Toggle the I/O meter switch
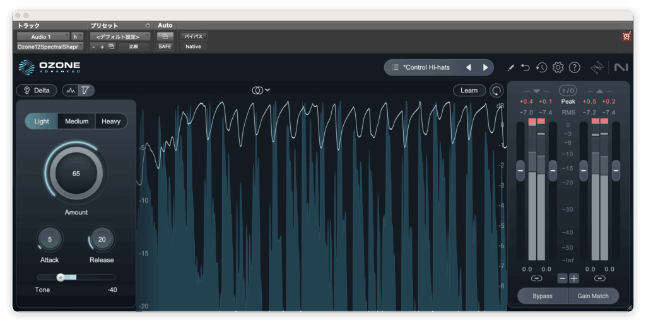Viewport: 646px width, 326px height. [568, 91]
